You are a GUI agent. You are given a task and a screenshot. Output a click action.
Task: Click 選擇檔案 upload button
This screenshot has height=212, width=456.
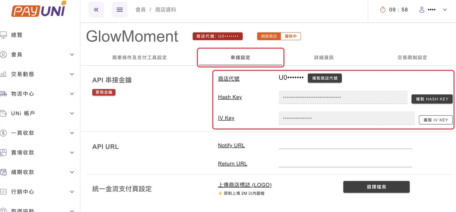[x=376, y=187]
